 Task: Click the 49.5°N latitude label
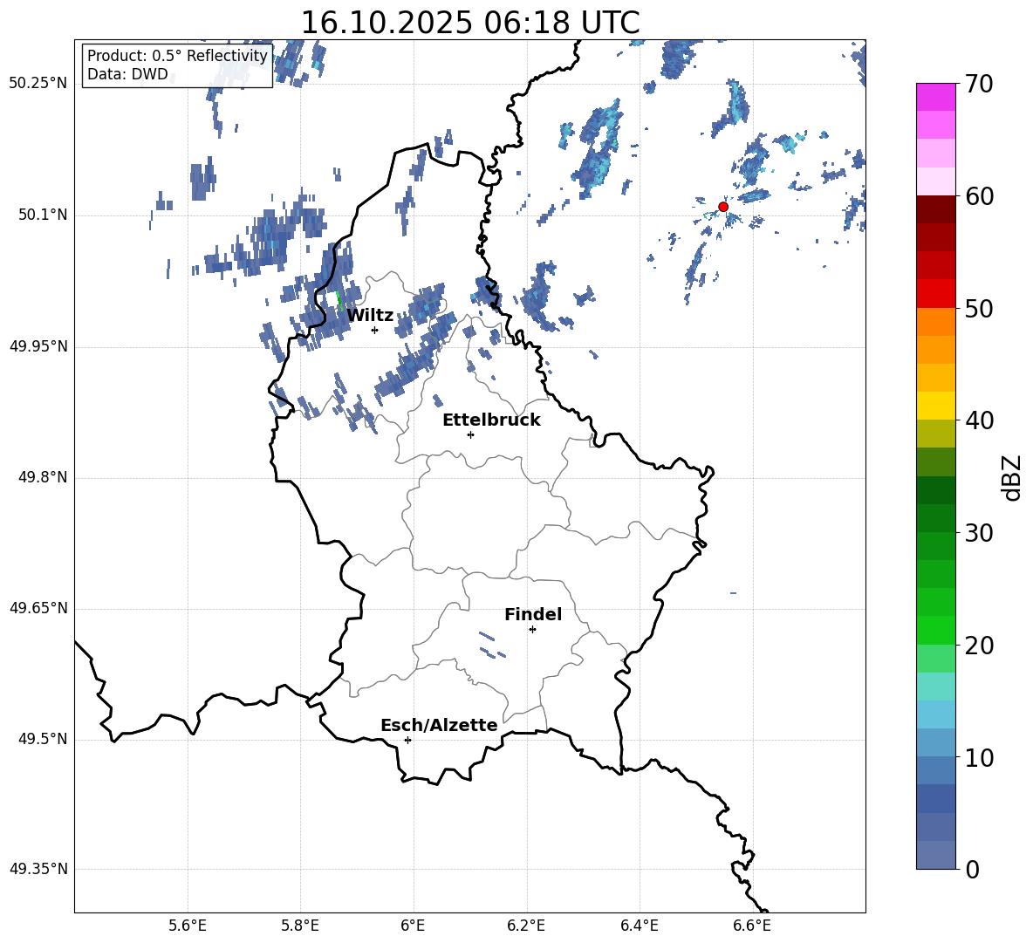point(43,739)
